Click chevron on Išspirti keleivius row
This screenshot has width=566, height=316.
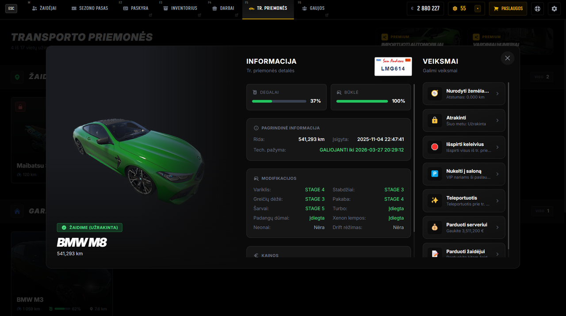497,147
